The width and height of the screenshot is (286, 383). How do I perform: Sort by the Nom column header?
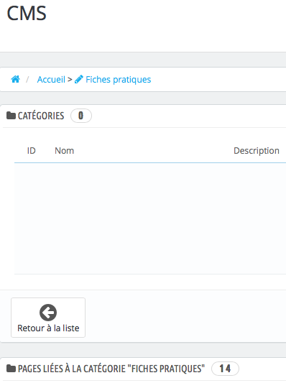pyautogui.click(x=64, y=151)
